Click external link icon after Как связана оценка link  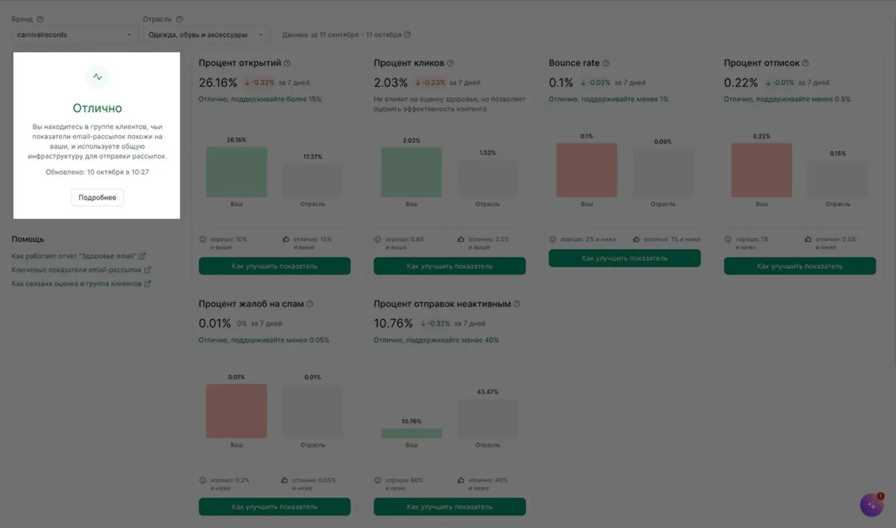click(147, 284)
